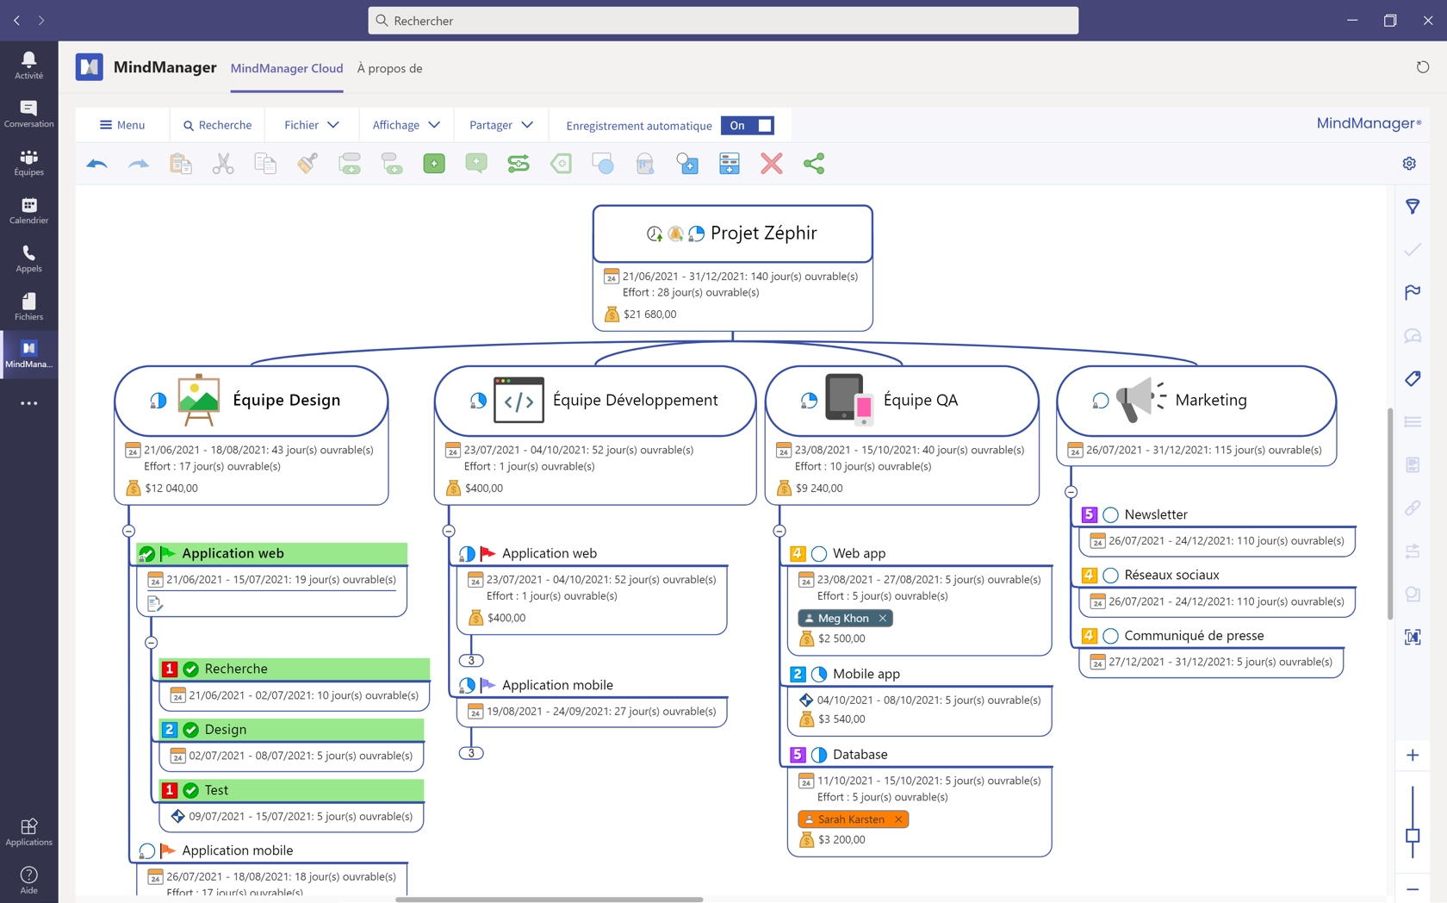This screenshot has height=903, width=1447.
Task: Open the flags panel in the right sidebar
Action: pos(1413,292)
